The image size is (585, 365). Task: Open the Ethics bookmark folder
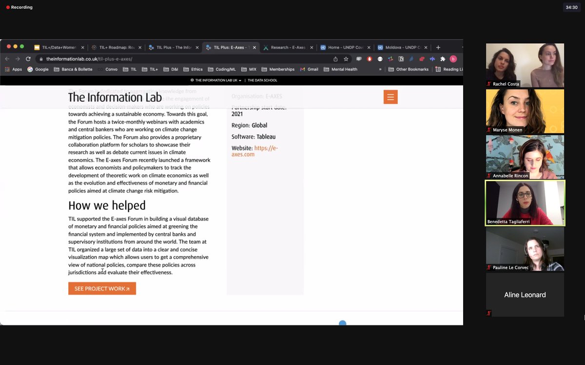tap(193, 69)
